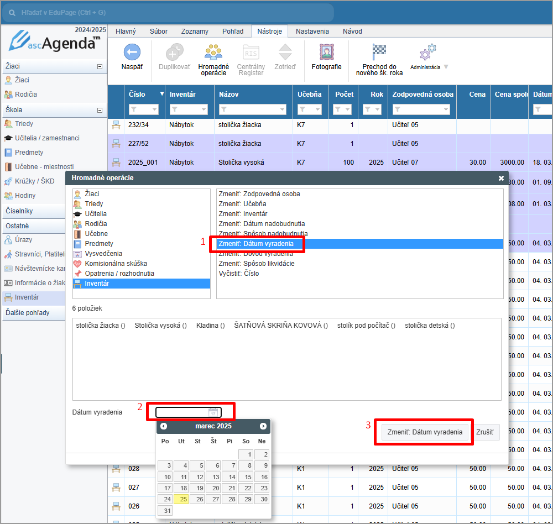Open the Nástroje tab

click(269, 32)
